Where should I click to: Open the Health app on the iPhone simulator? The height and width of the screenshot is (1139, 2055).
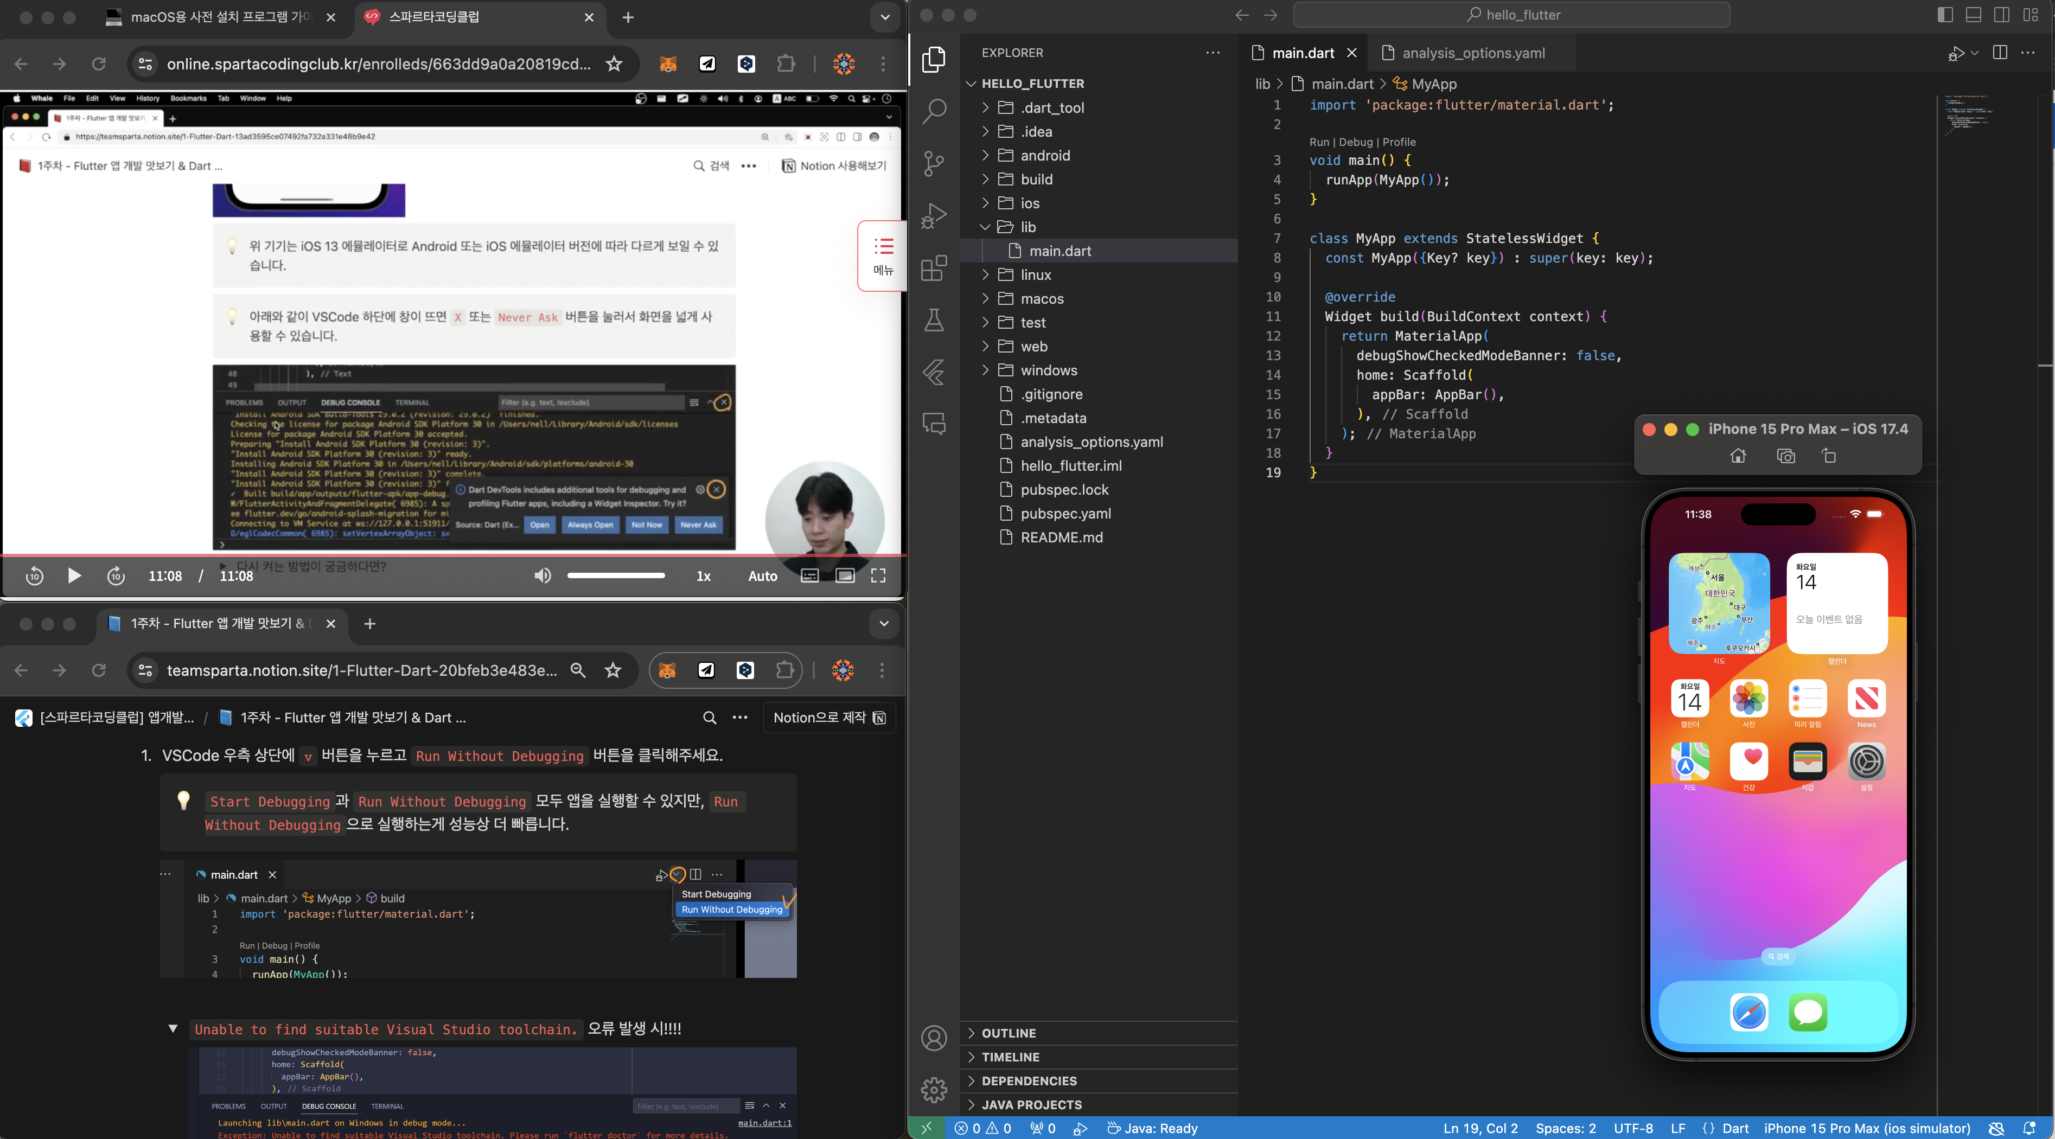click(1748, 761)
